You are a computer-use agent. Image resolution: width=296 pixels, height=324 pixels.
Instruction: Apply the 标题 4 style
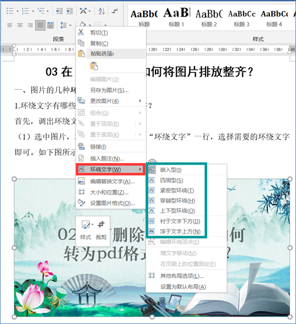tap(274, 18)
